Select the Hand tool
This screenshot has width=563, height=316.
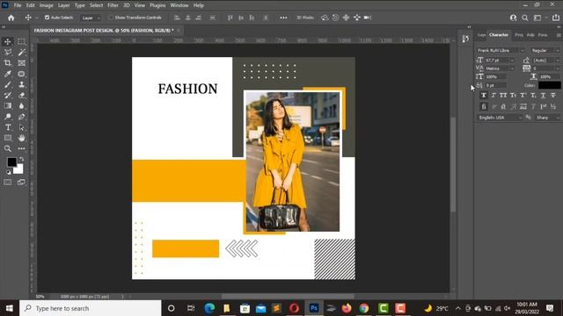21,138
